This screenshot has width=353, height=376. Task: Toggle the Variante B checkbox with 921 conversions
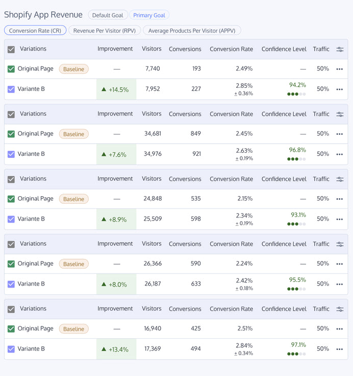point(11,154)
